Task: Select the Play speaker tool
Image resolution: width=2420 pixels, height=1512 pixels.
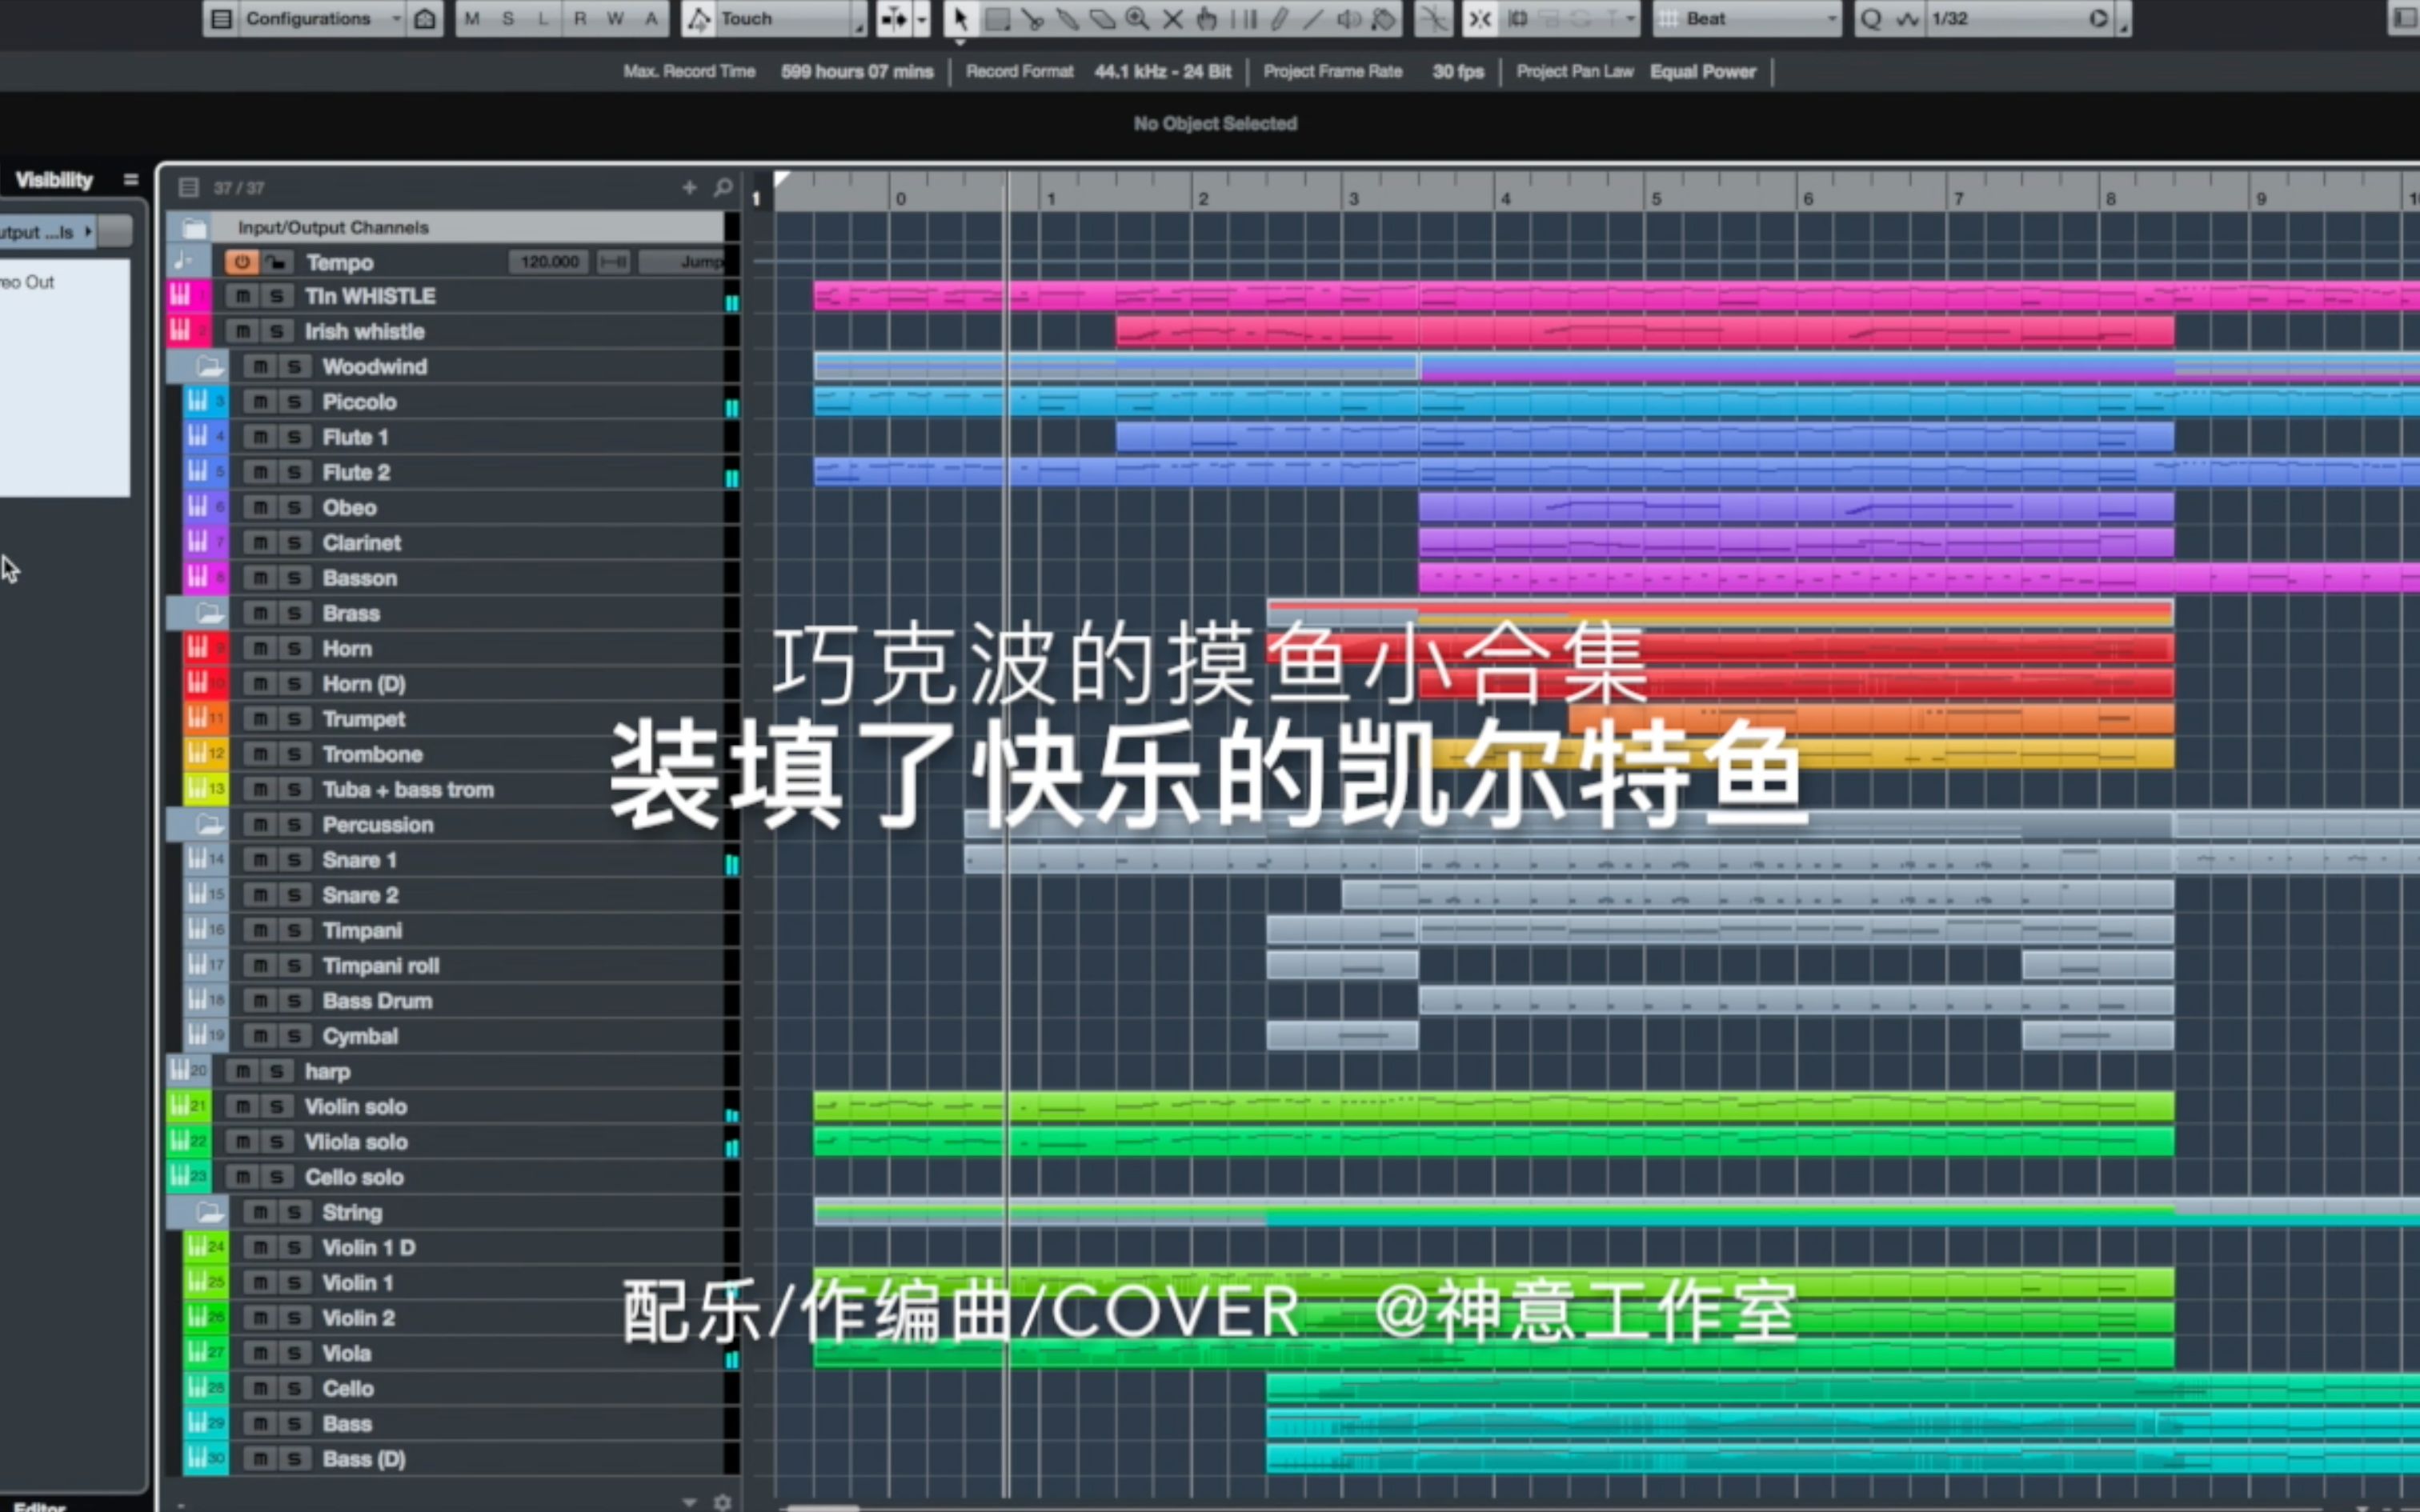Action: tap(1349, 18)
